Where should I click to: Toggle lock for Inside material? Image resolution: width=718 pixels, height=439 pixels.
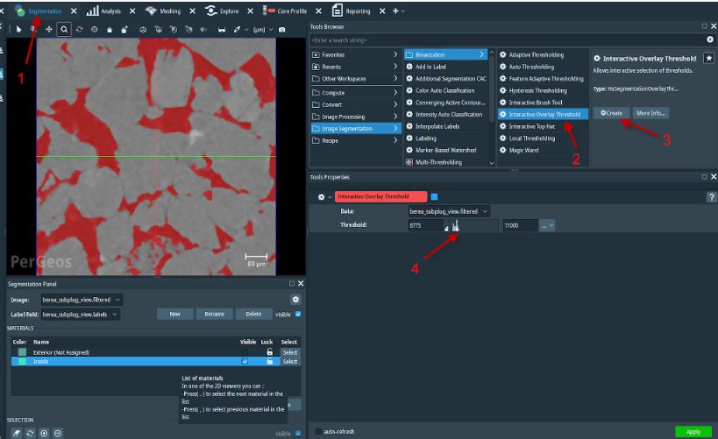[270, 361]
